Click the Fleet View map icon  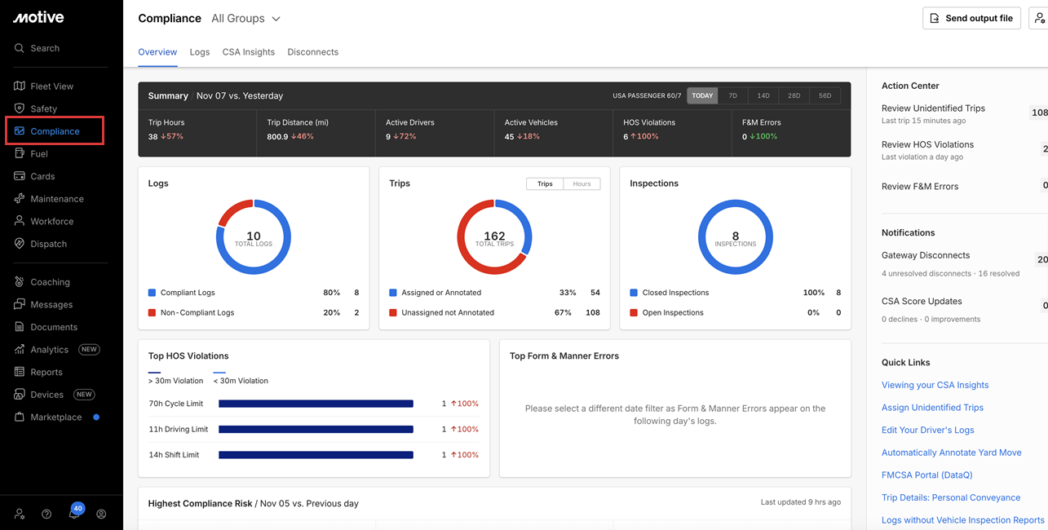pos(20,86)
